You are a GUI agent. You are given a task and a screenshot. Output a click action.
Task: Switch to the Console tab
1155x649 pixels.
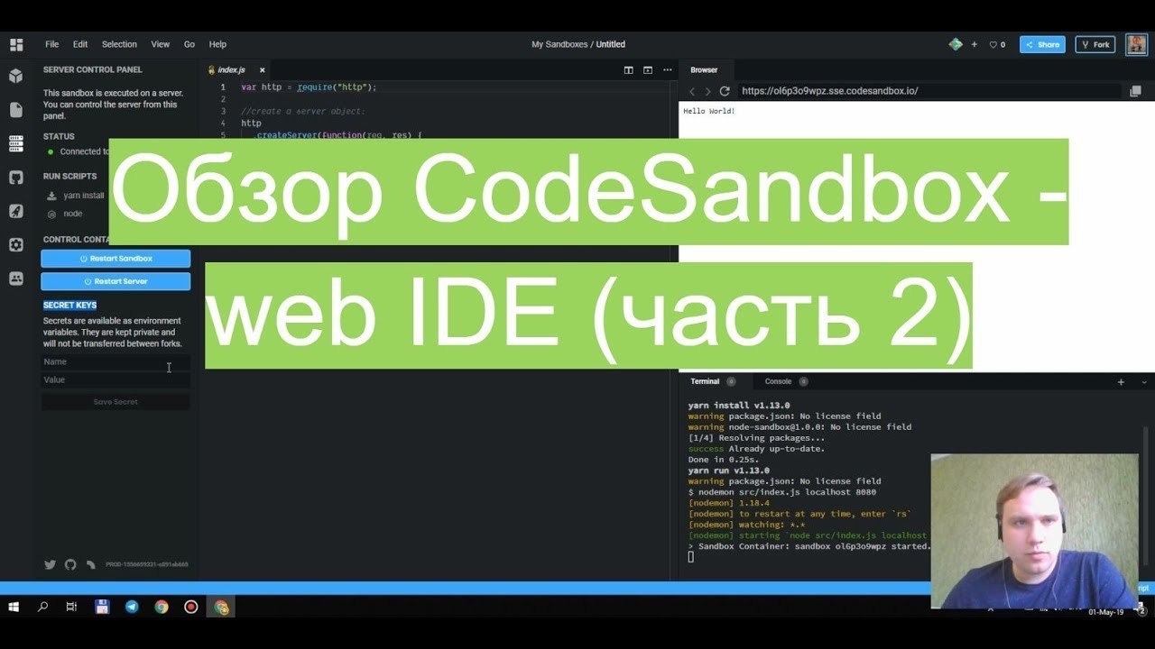click(785, 381)
